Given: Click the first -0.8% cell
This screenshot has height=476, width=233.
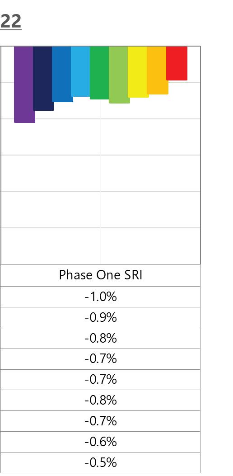Looking at the screenshot, I should coord(100,338).
